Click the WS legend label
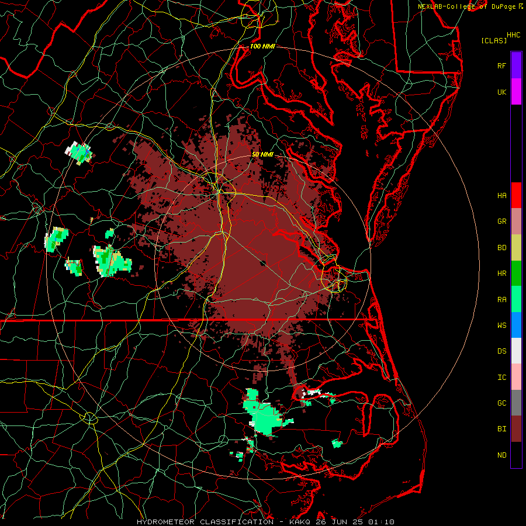Viewport: 526px width, 526px height. point(502,326)
